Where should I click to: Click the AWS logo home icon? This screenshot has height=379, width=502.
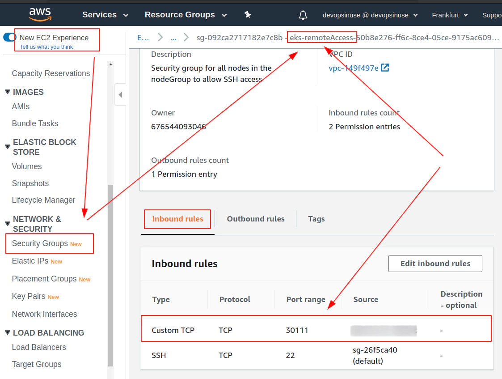click(40, 14)
